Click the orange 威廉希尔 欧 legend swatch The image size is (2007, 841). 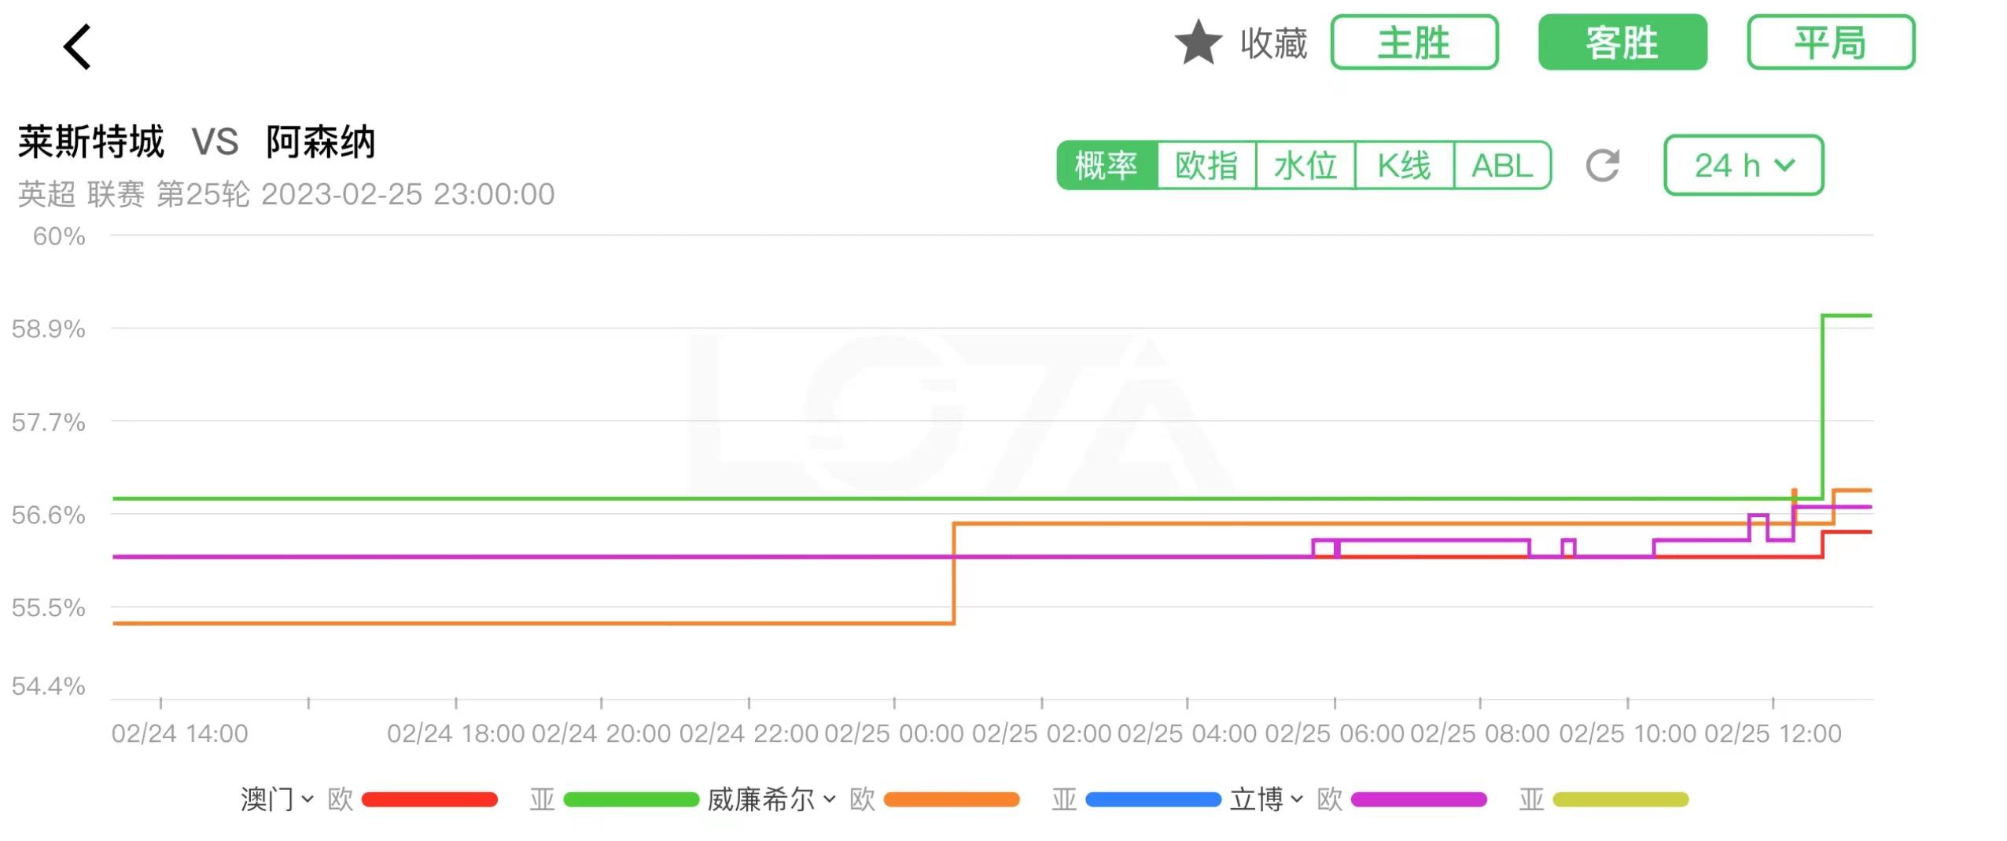pos(952,799)
